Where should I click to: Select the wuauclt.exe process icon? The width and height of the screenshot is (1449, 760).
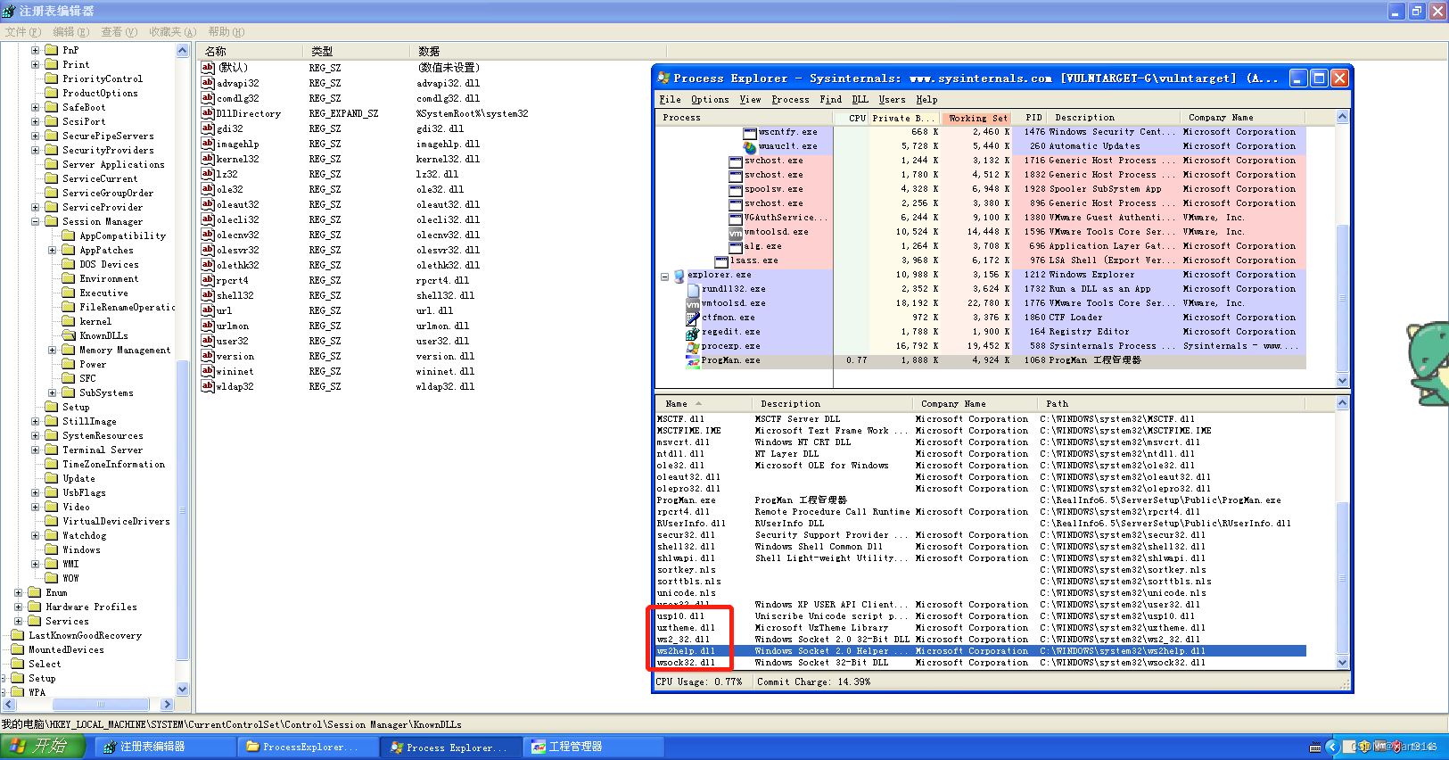750,146
